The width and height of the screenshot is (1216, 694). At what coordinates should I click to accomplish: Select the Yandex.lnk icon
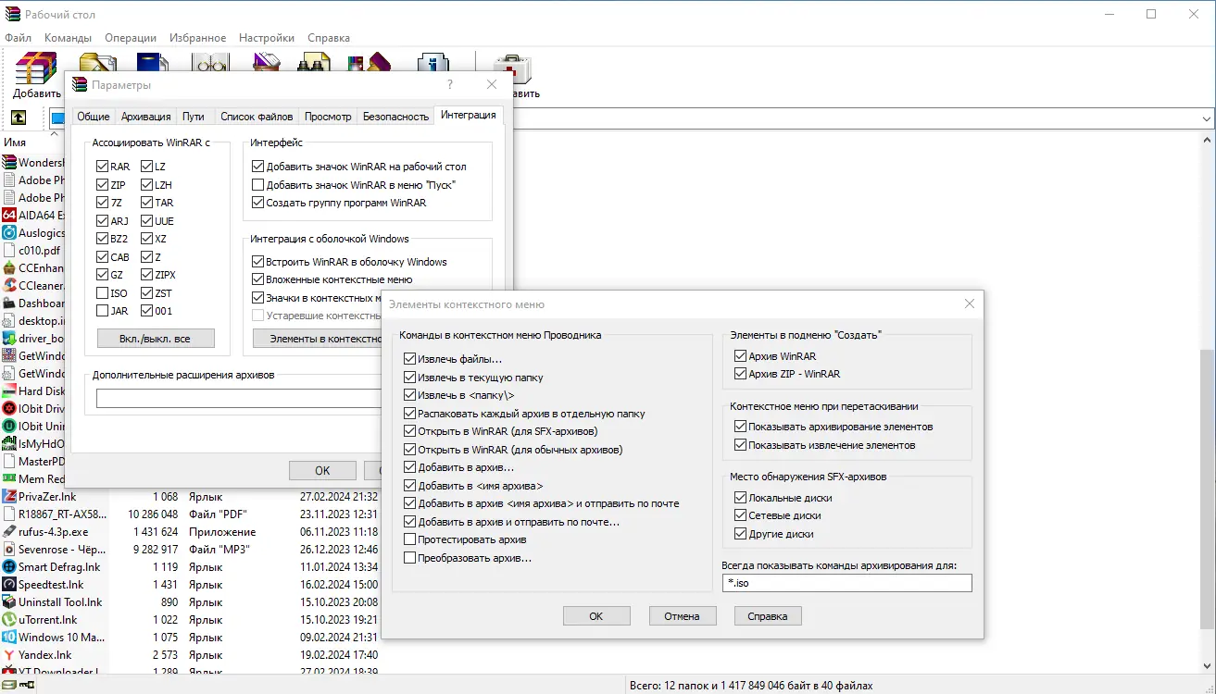(x=10, y=654)
